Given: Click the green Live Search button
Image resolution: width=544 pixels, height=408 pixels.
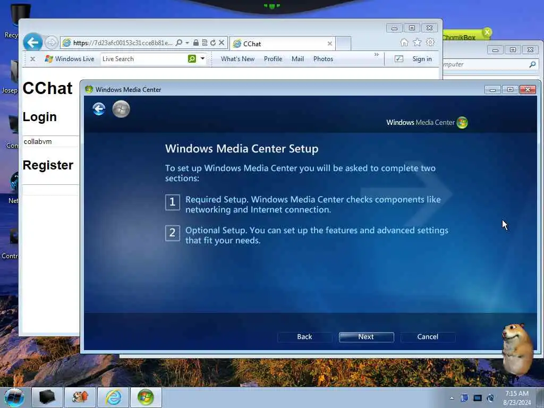Looking at the screenshot, I should click(192, 58).
